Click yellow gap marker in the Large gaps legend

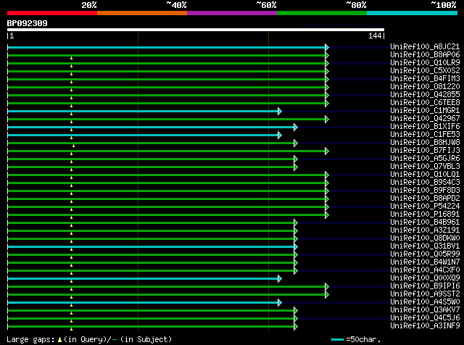pos(59,340)
